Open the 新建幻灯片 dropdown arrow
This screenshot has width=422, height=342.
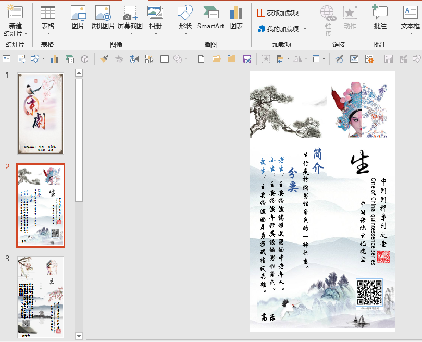pyautogui.click(x=26, y=34)
